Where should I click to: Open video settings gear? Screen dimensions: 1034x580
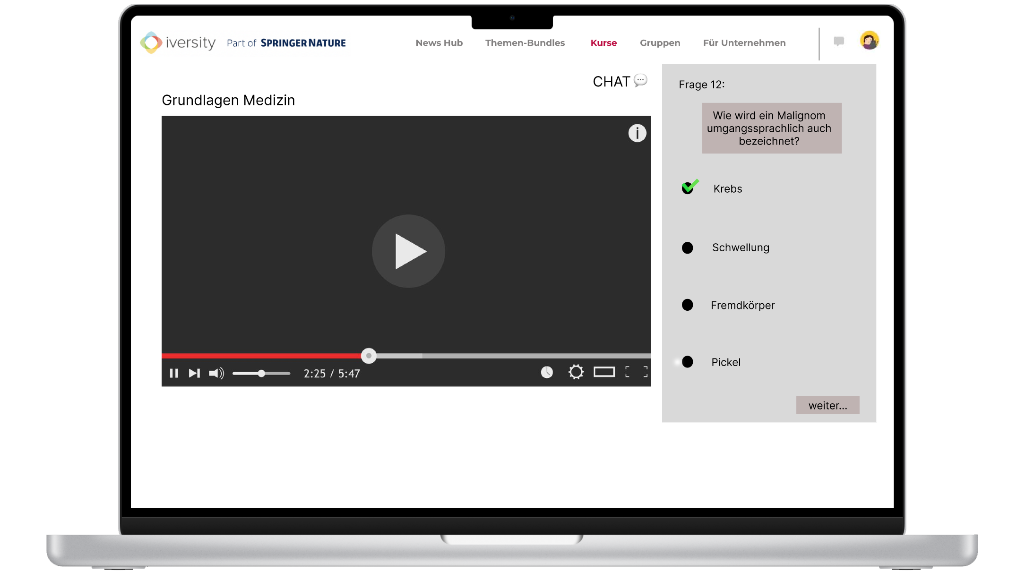point(576,372)
